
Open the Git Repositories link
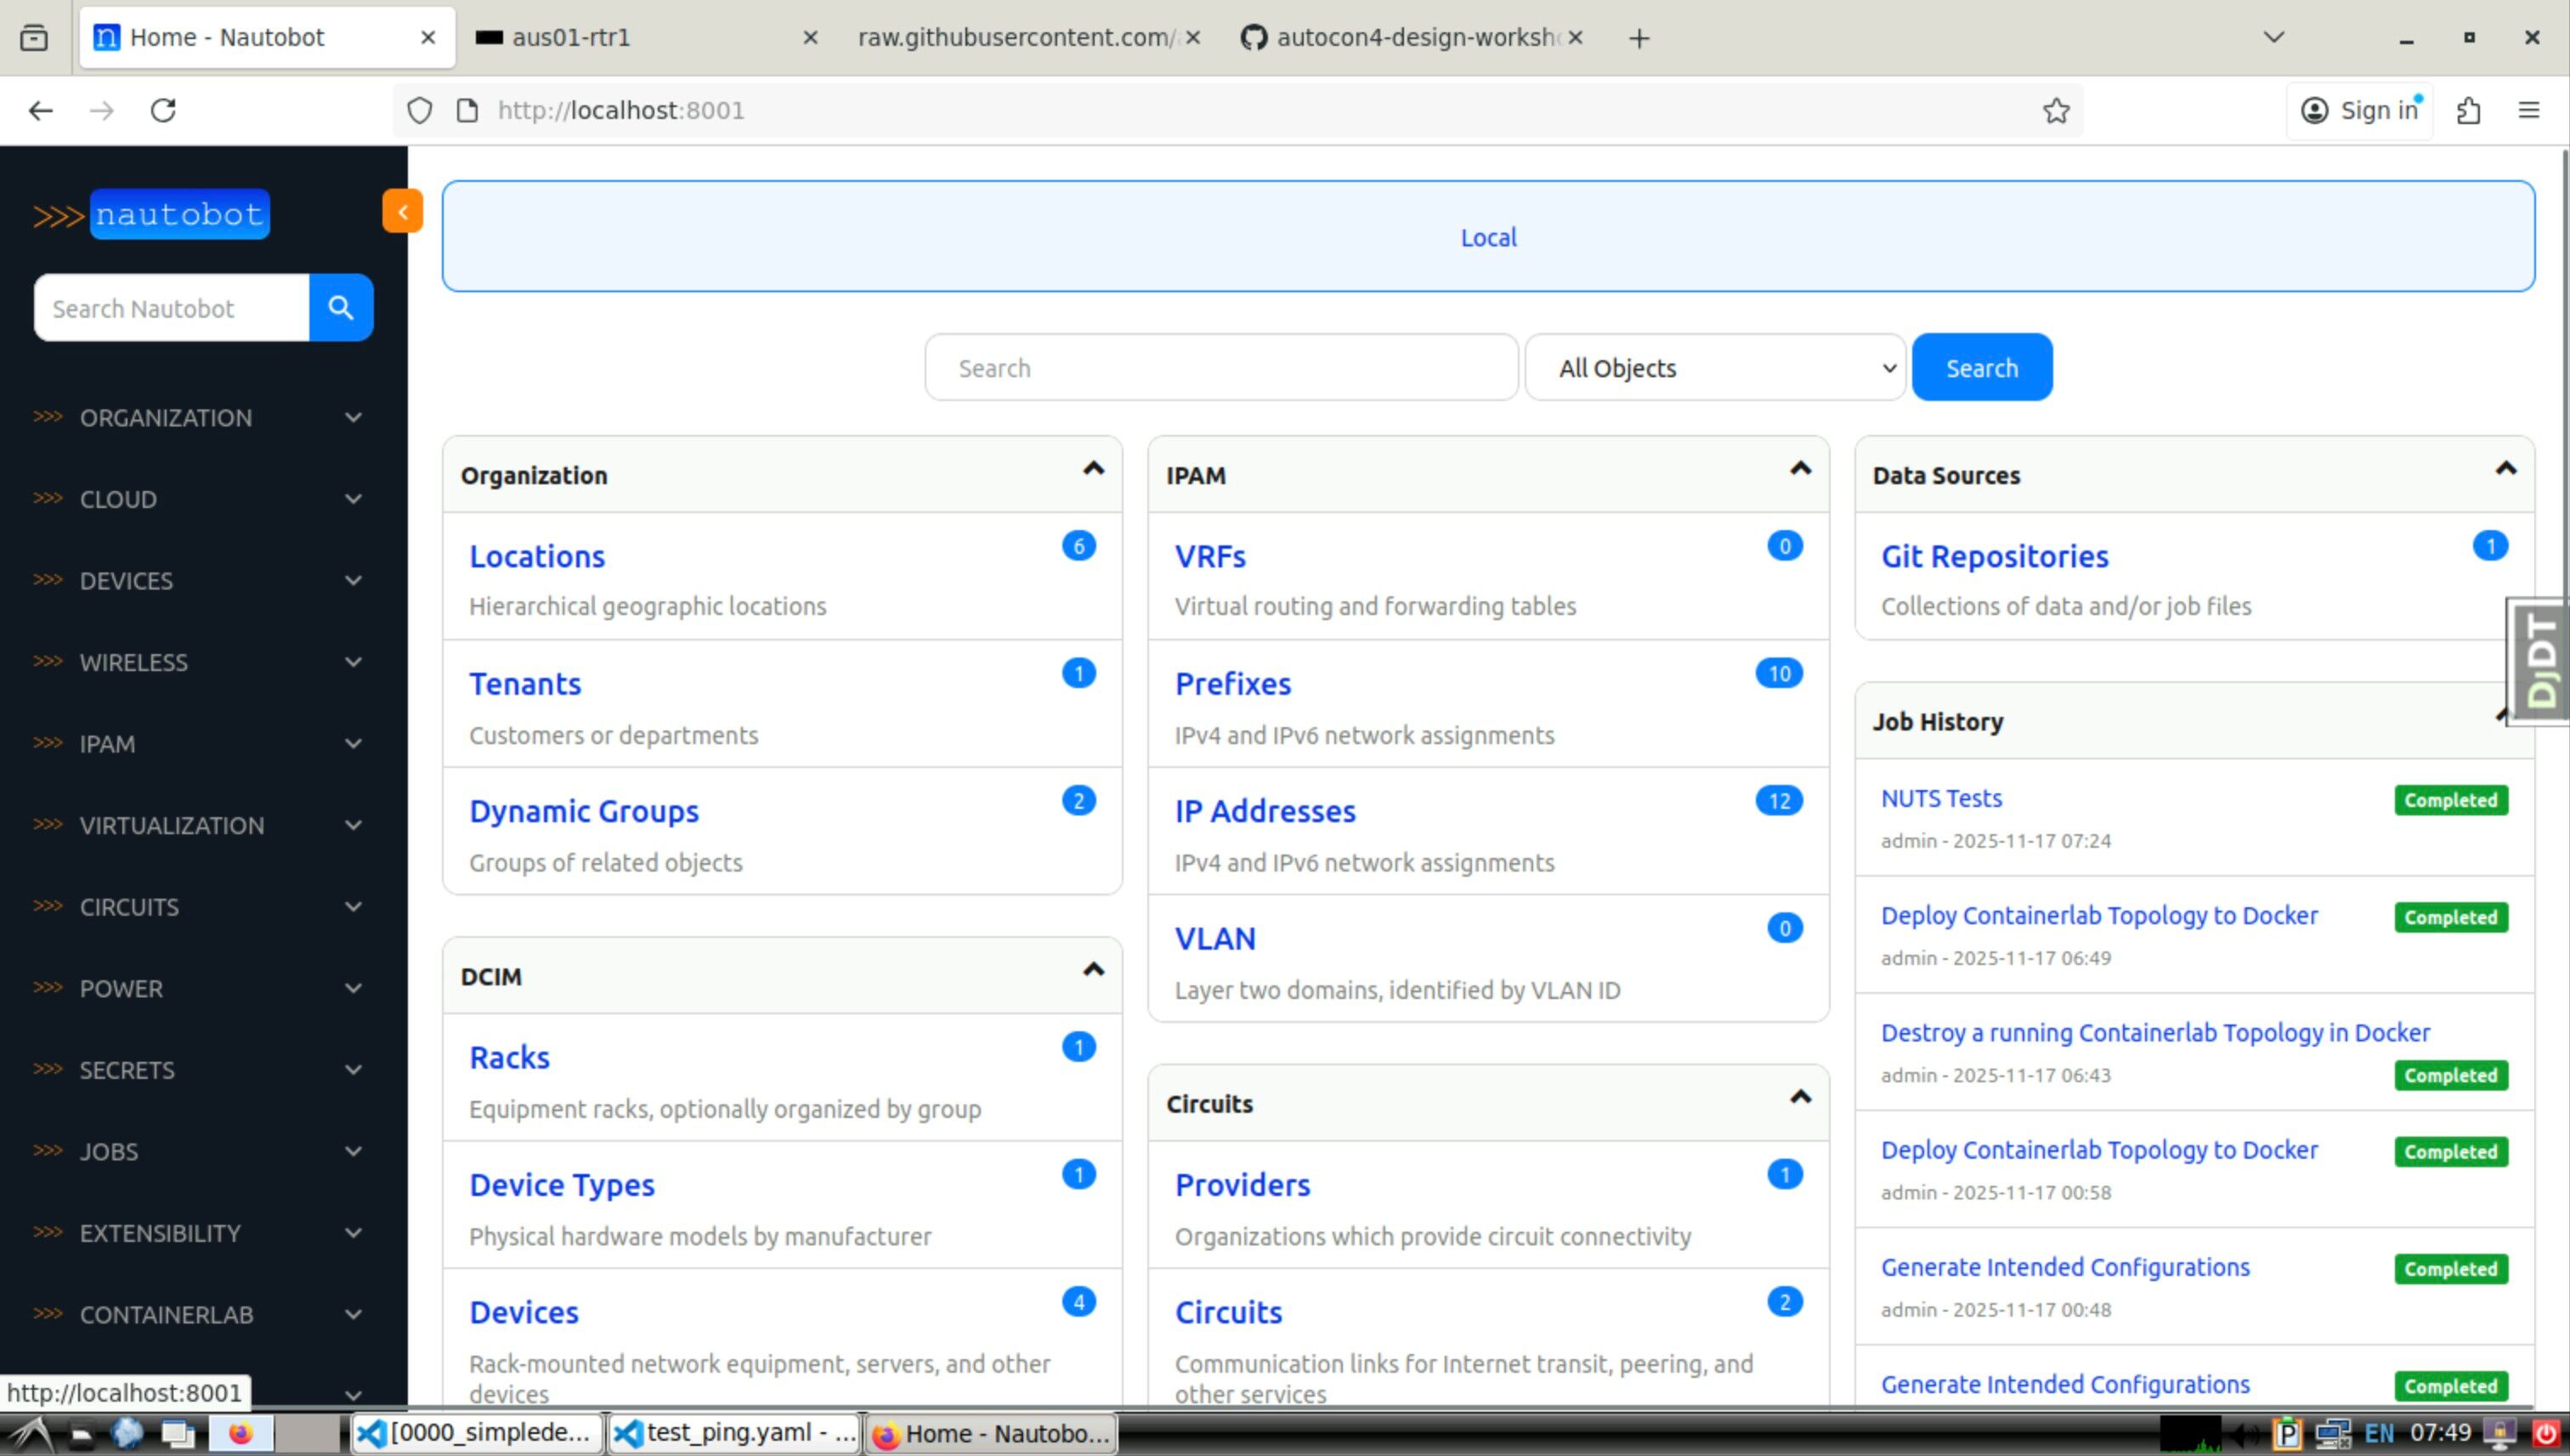[1994, 556]
